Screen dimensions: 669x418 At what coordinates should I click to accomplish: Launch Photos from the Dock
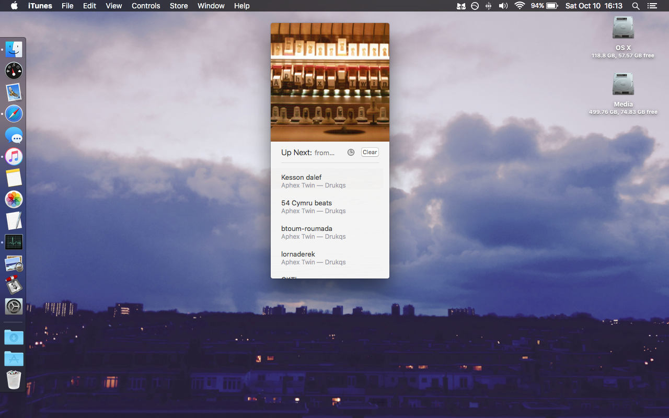click(14, 200)
